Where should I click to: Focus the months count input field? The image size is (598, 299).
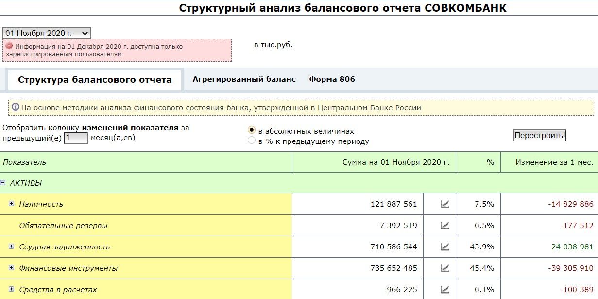[76, 138]
